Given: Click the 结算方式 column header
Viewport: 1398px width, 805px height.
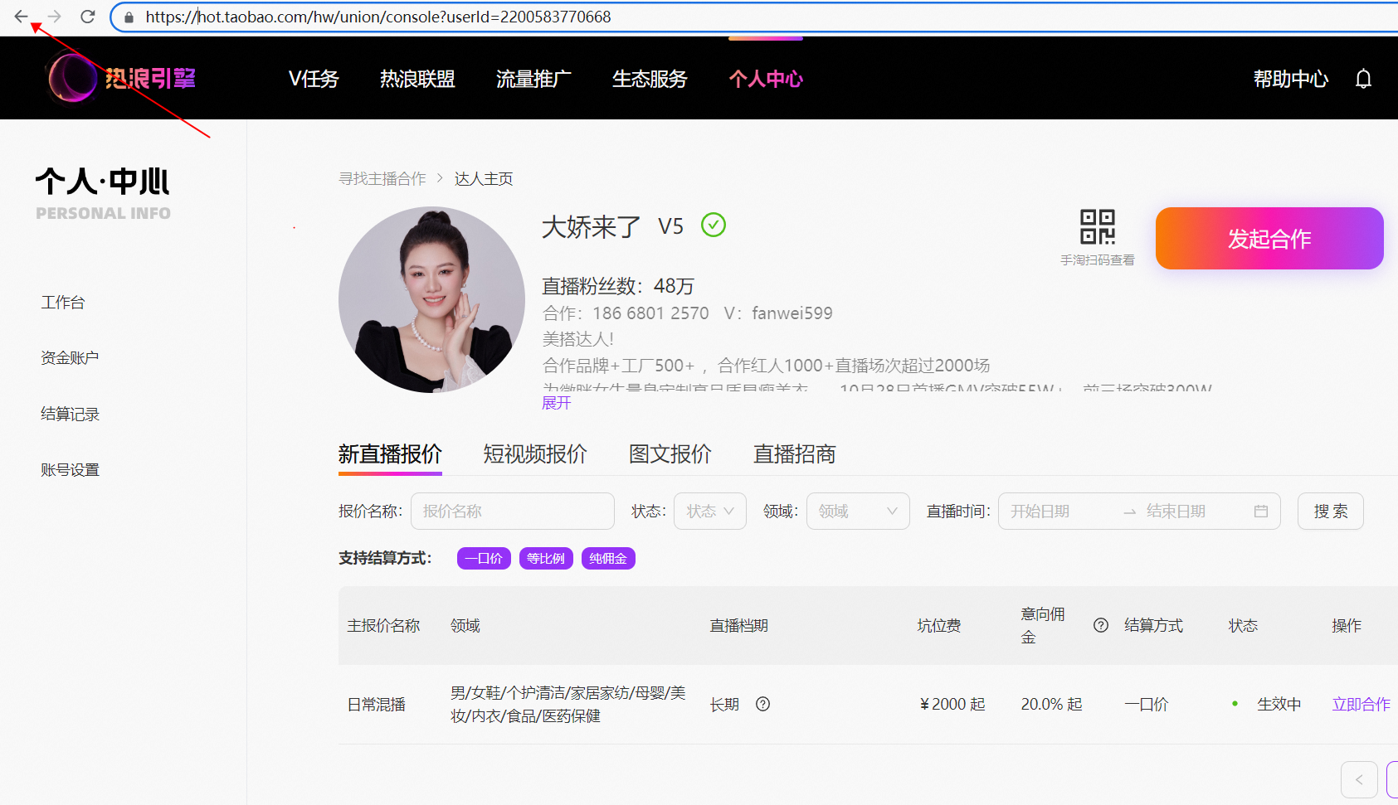Looking at the screenshot, I should [x=1154, y=625].
